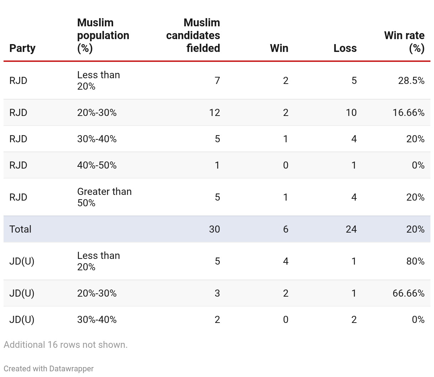Click the Muslim candidates fielded header

pos(193,35)
